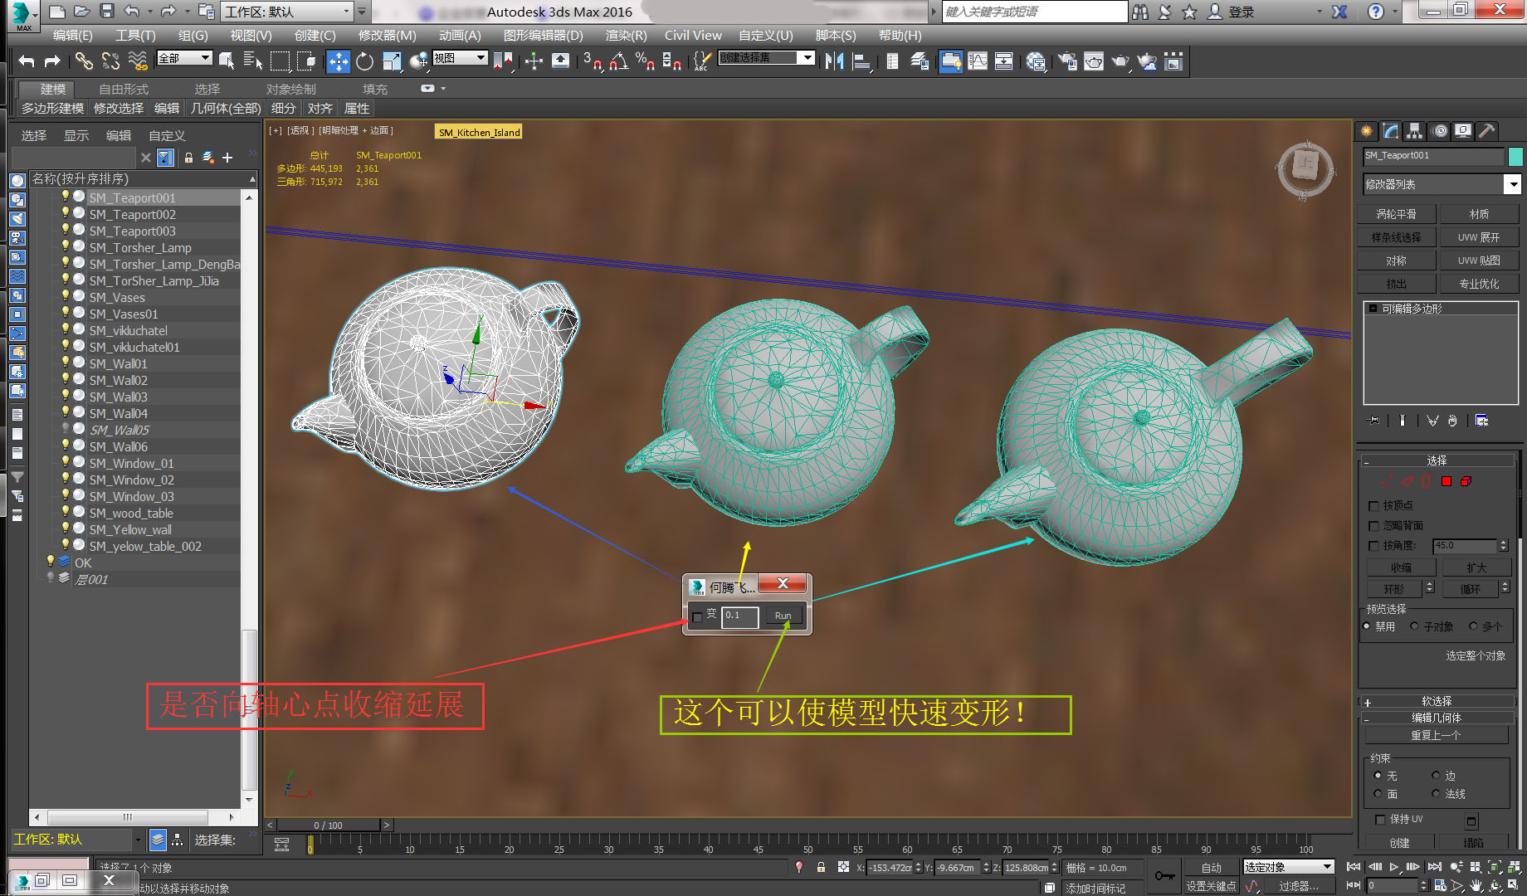Click the Mirror tool icon
Image resolution: width=1527 pixels, height=896 pixels.
pos(834,61)
